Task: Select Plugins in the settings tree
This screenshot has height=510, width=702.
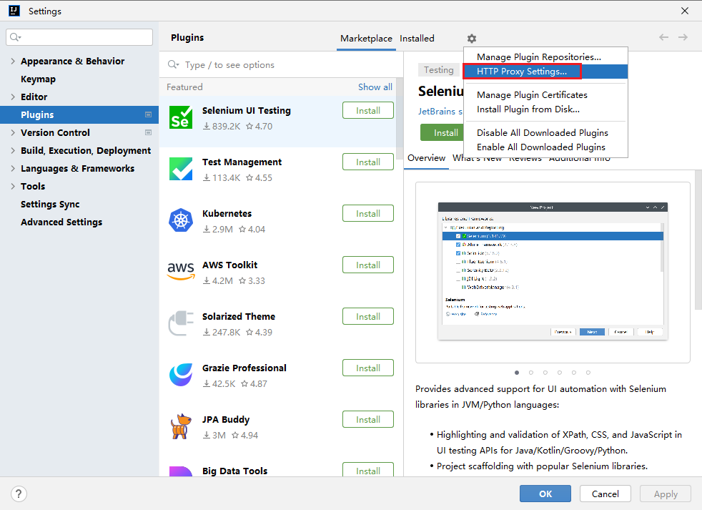Action: point(79,114)
